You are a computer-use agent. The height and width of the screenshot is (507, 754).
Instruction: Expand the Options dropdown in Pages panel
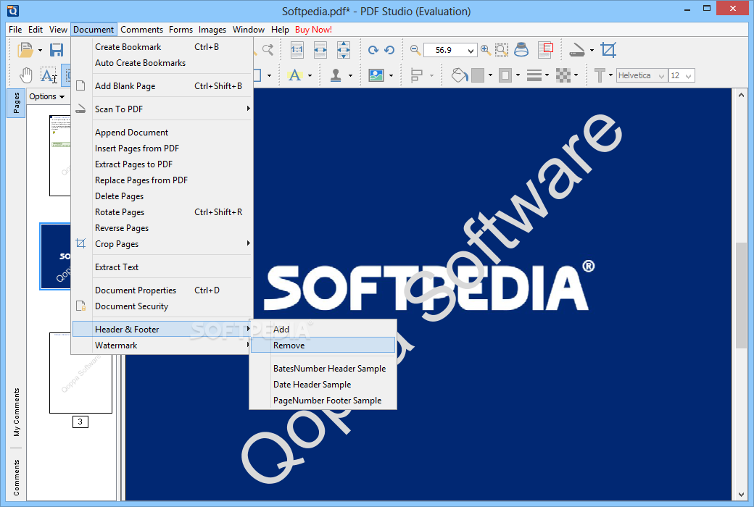point(46,96)
